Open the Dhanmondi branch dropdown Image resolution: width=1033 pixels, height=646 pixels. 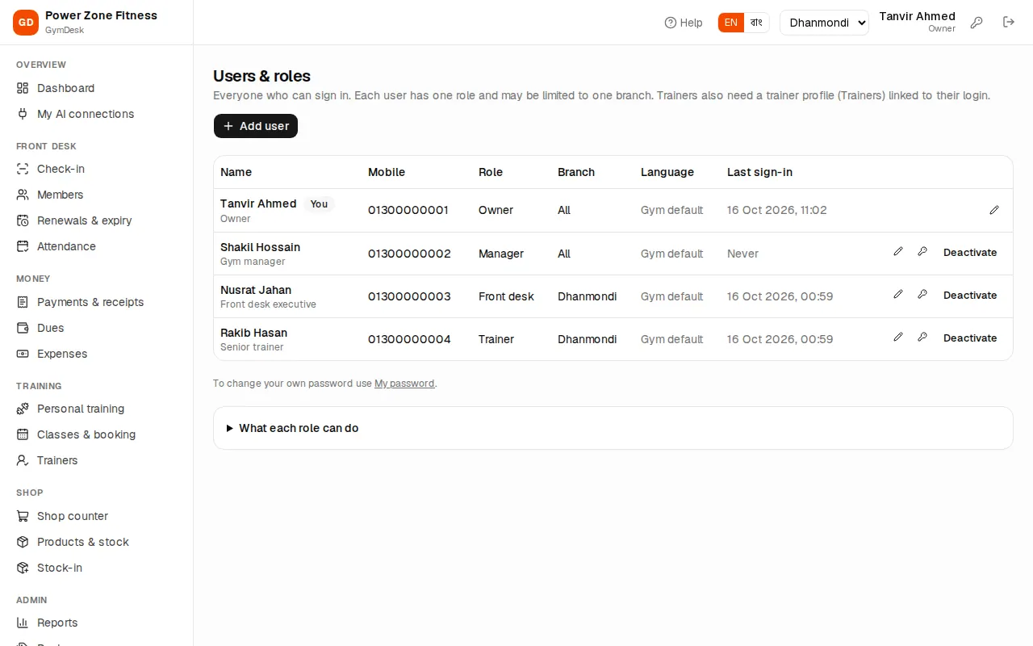point(824,23)
